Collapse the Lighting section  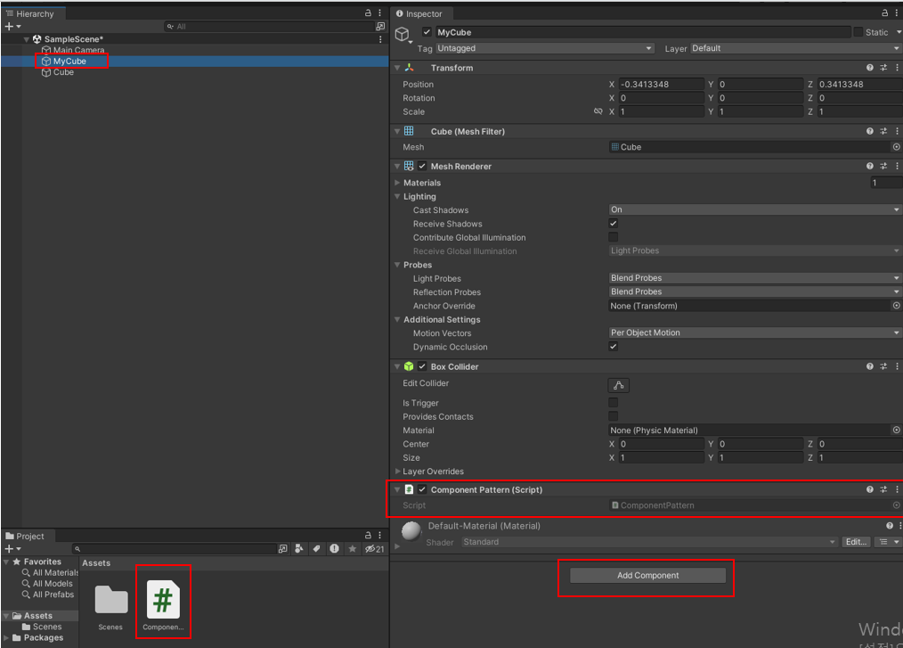pos(397,197)
